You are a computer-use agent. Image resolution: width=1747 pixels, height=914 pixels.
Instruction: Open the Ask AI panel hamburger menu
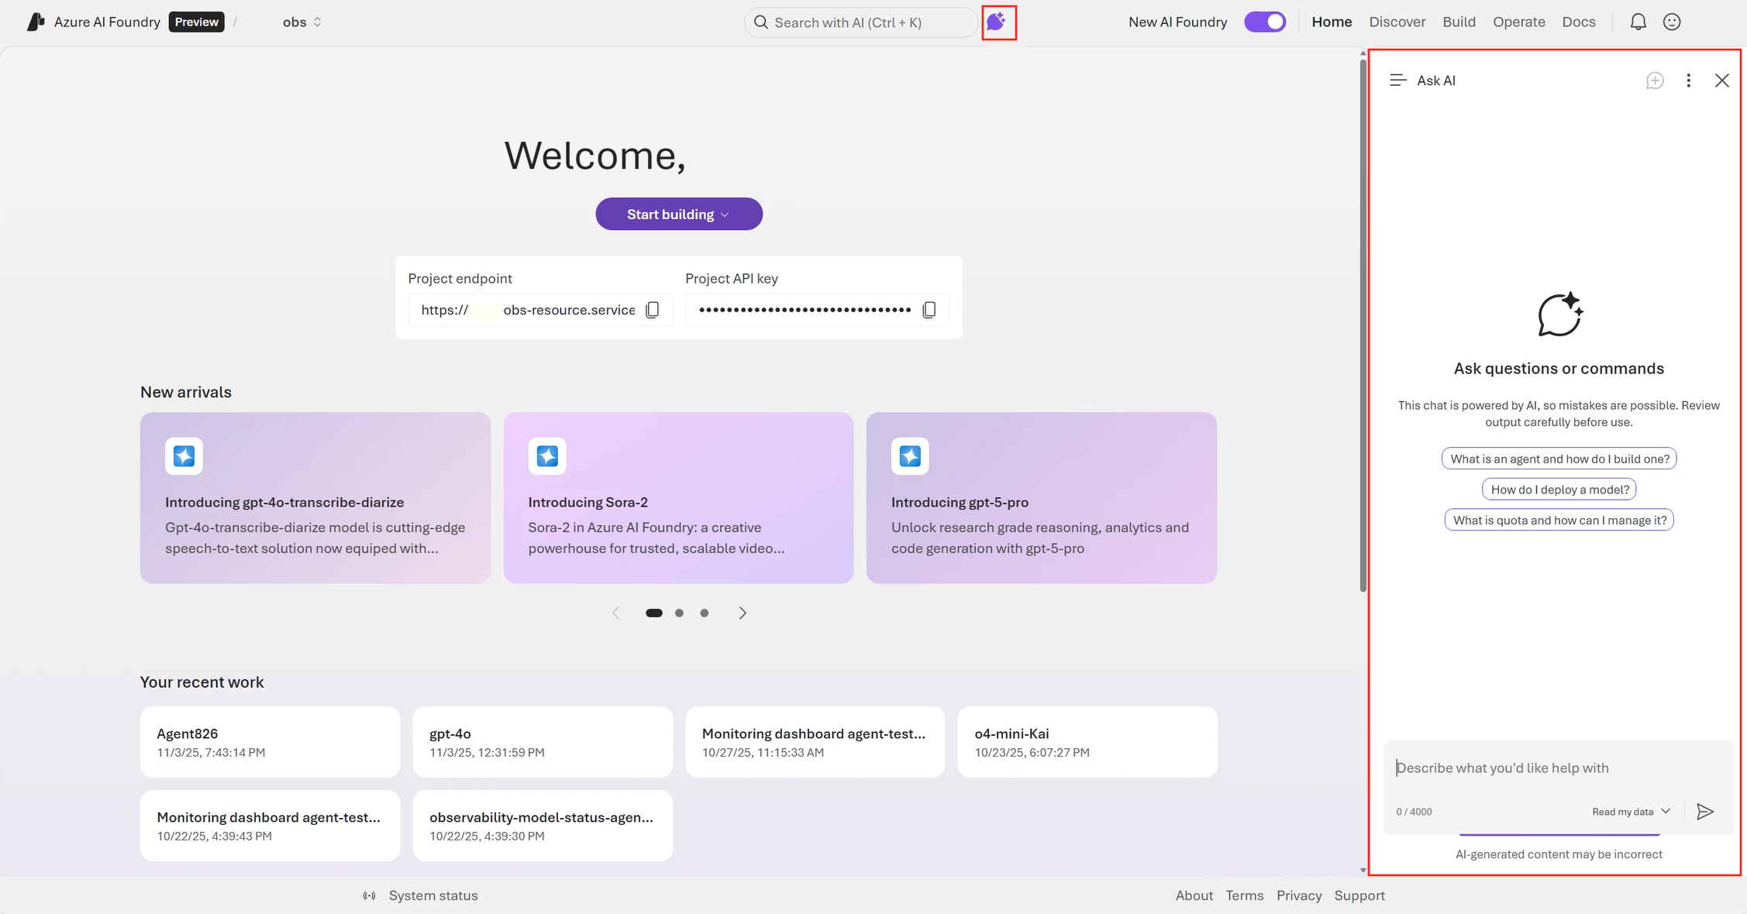click(x=1397, y=81)
